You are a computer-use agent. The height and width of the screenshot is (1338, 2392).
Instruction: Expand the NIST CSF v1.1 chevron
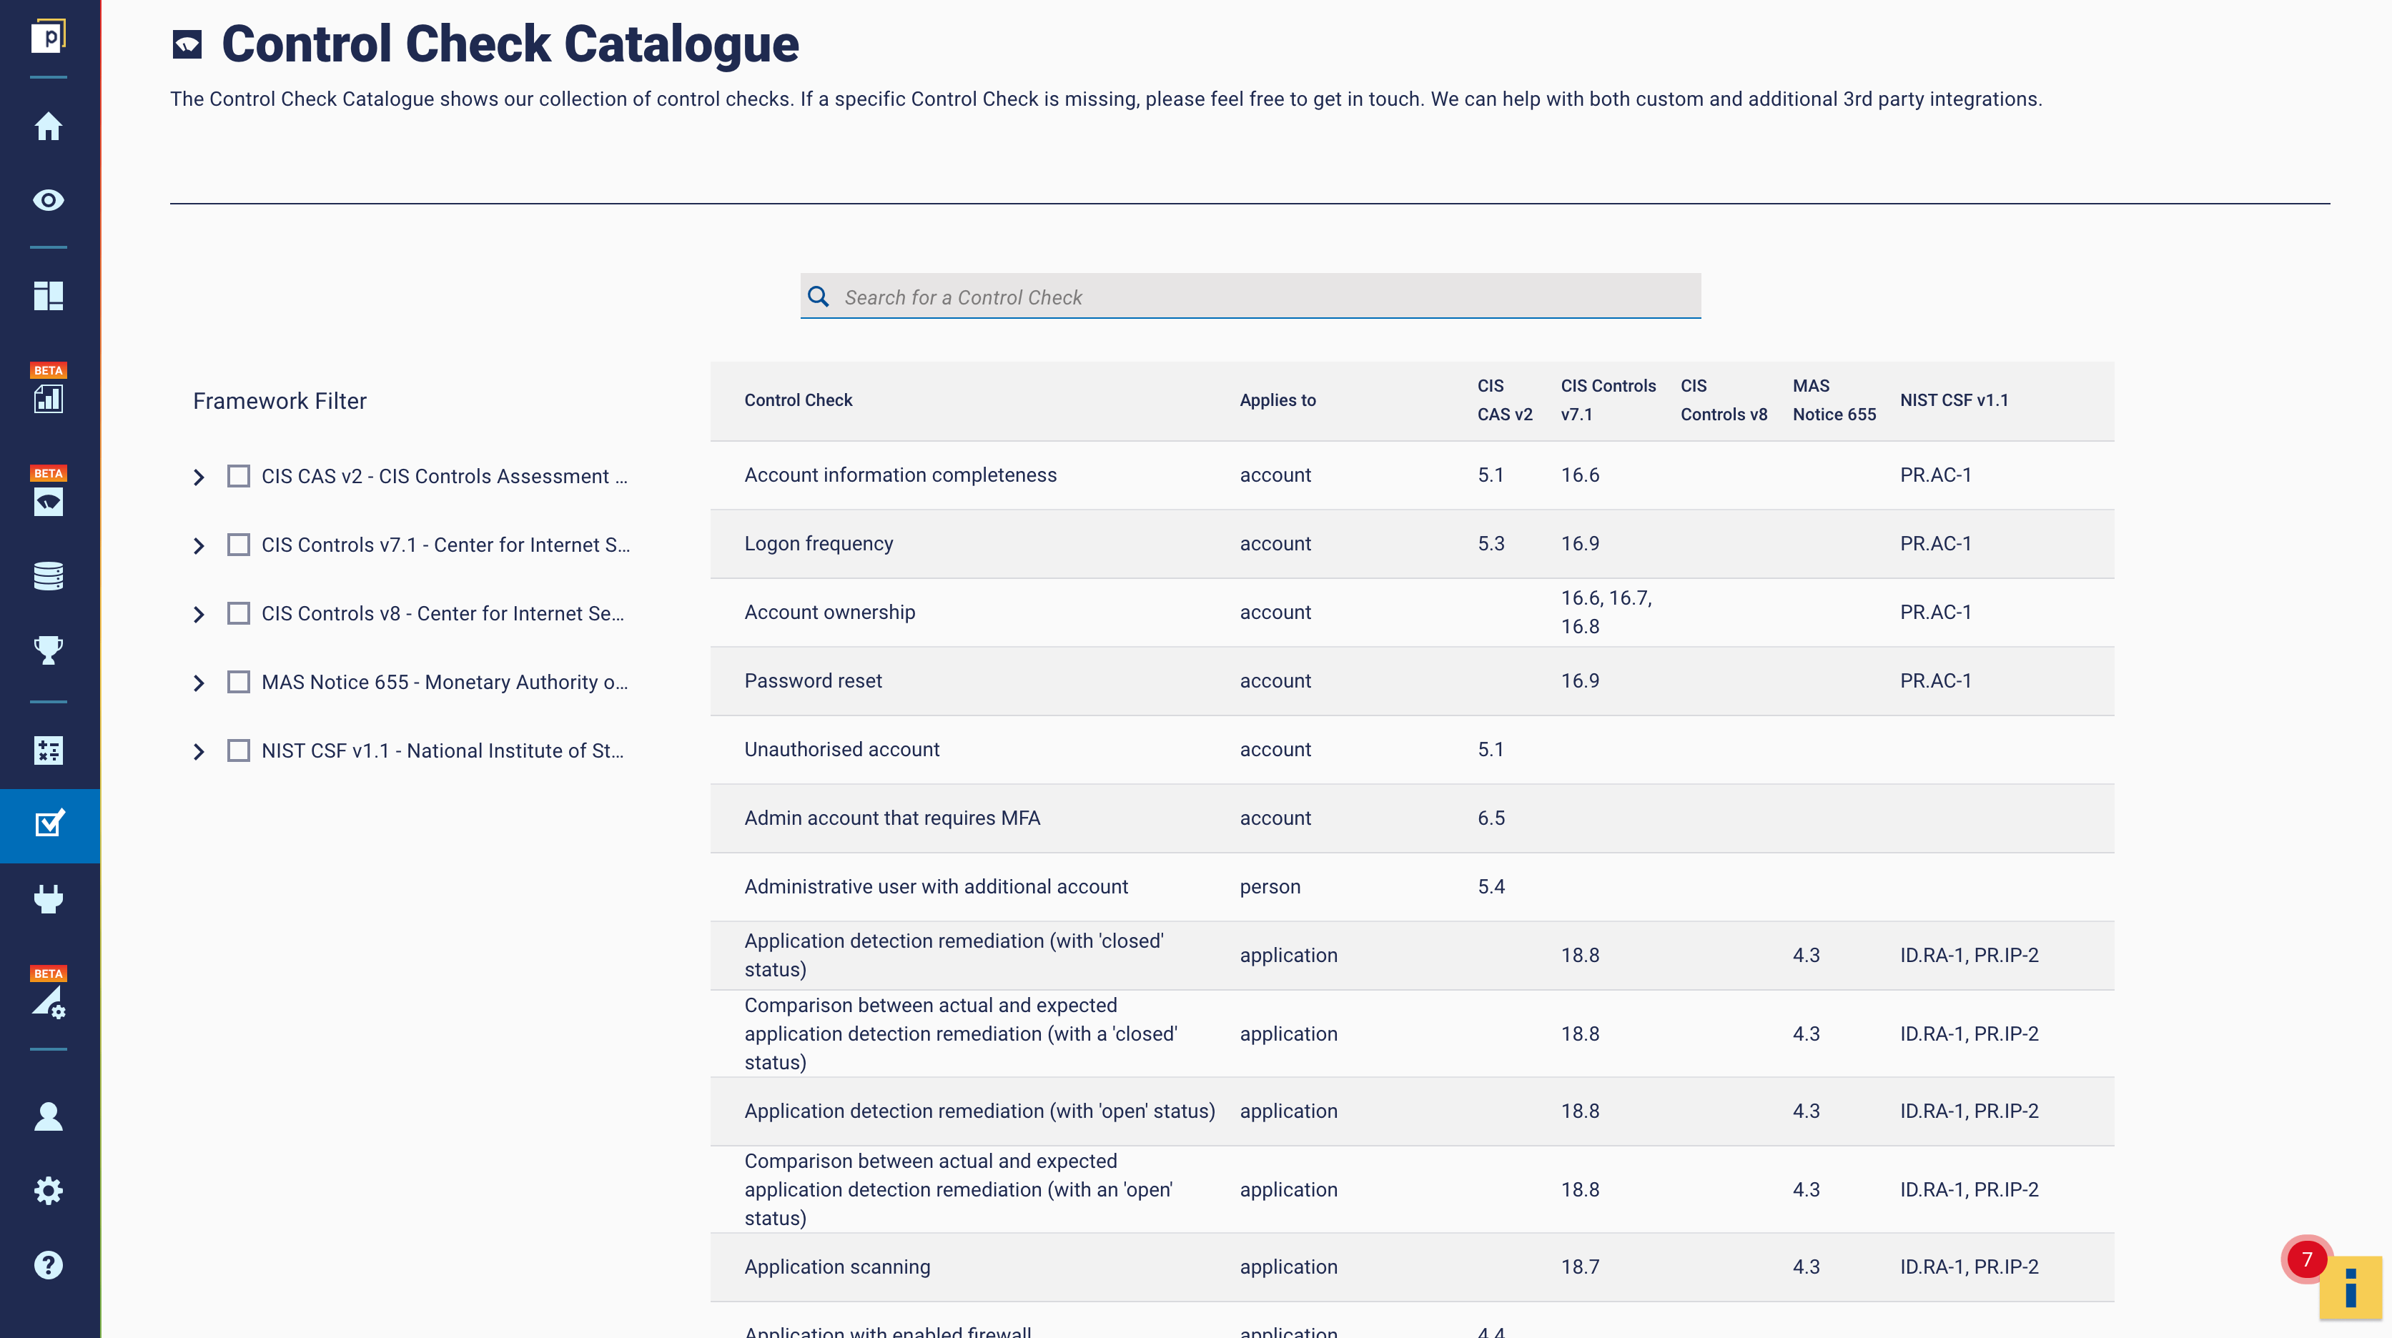pyautogui.click(x=199, y=751)
